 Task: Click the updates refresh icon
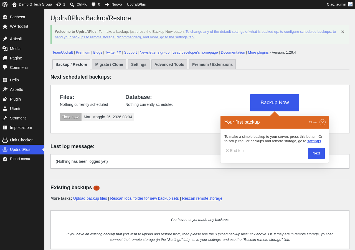(x=59, y=4)
